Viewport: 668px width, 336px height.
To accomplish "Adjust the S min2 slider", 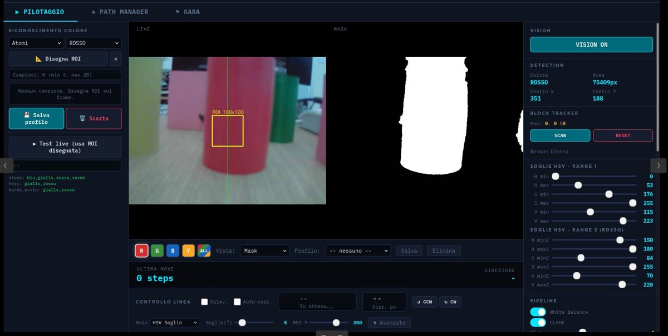I will point(594,258).
